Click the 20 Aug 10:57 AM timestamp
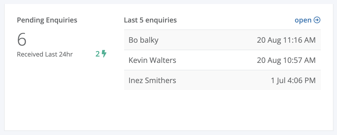 [286, 60]
